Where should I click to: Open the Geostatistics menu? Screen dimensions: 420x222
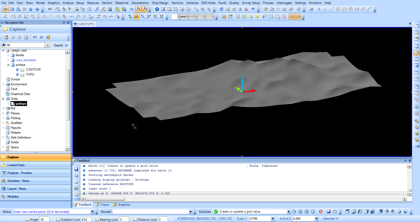(140, 3)
